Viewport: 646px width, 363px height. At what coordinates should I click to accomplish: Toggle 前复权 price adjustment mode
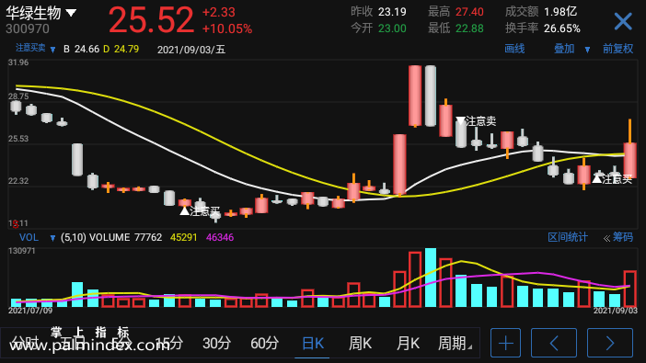[x=617, y=49]
